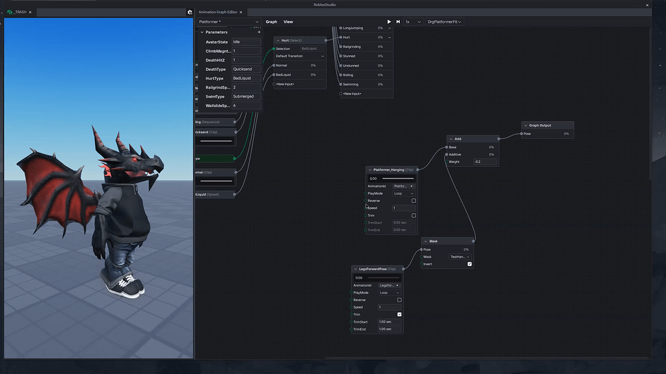Click the Mask node Pose input pin
Screen dimensions: 666x374
point(421,249)
